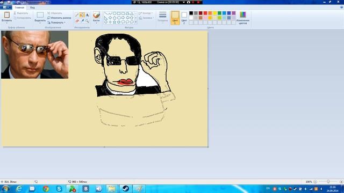Open the Windows Start button
This screenshot has width=344, height=193.
pos(6,189)
